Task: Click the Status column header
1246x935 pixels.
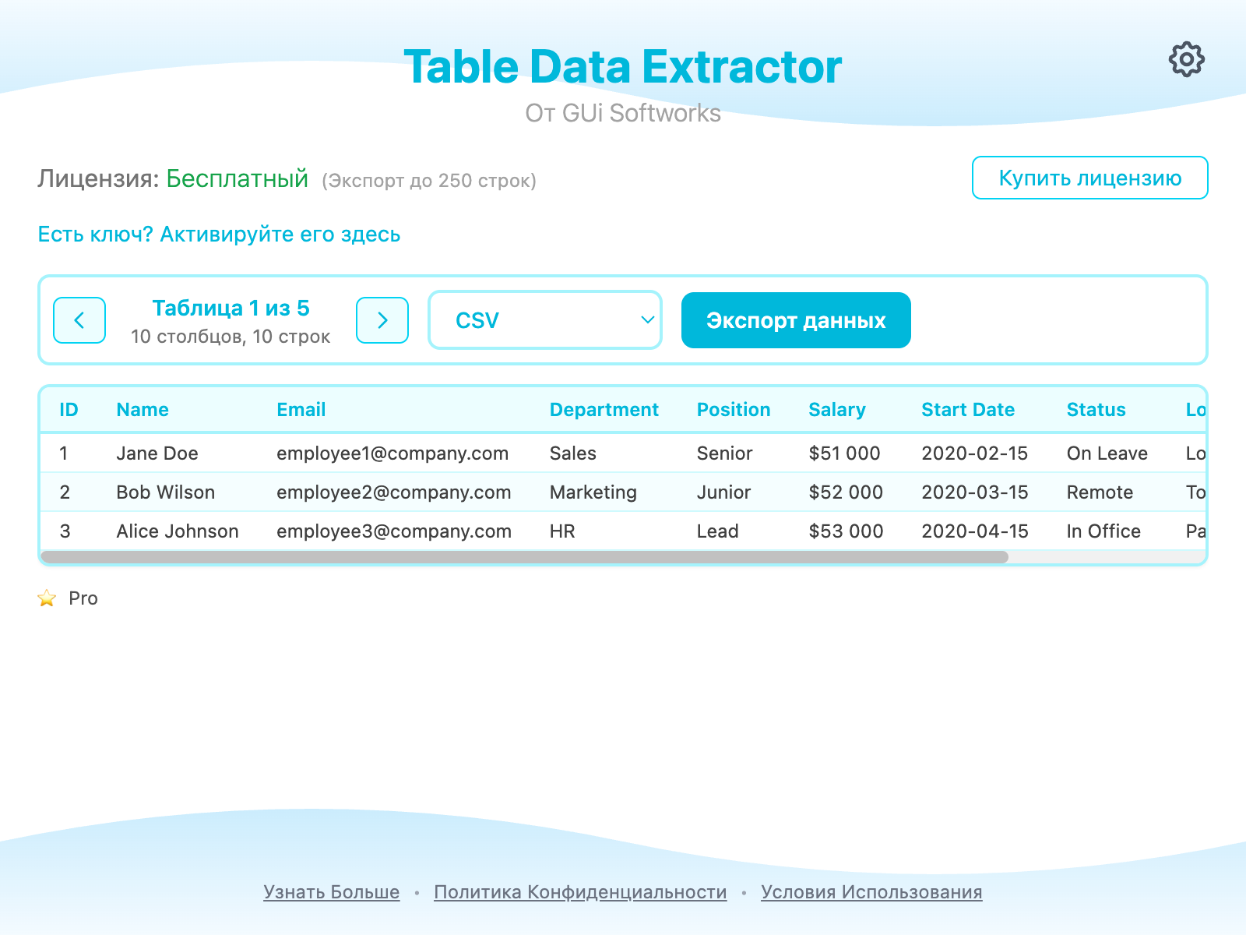Action: pos(1096,410)
